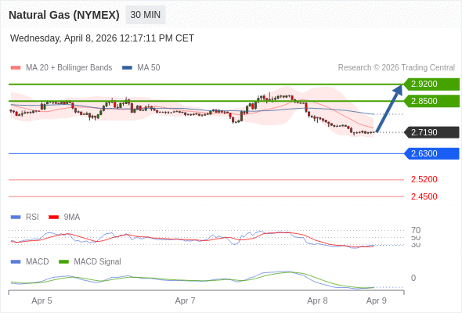Click the 2.5200 support level label
Image resolution: width=462 pixels, height=313 pixels.
[x=424, y=179]
